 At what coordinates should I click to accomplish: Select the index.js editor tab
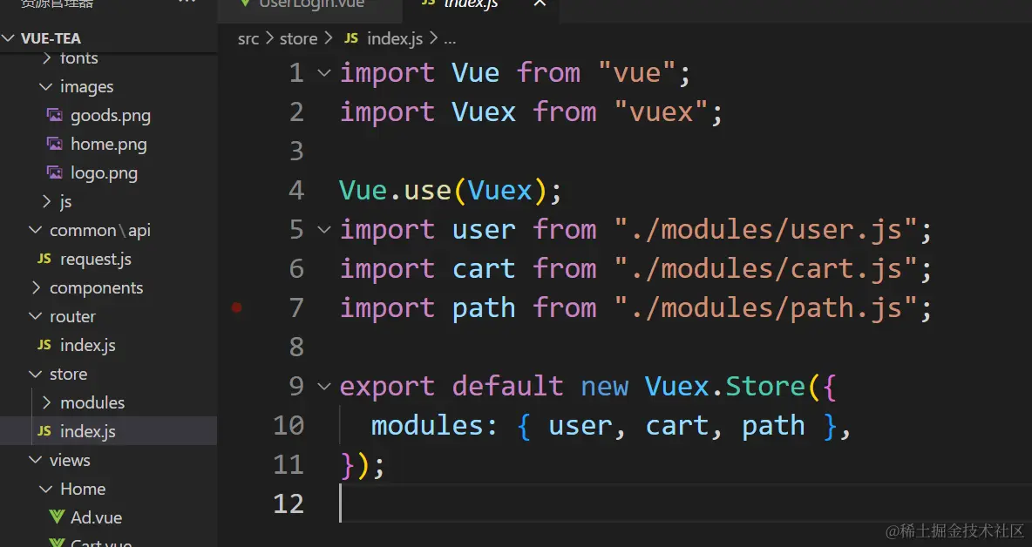click(x=471, y=4)
